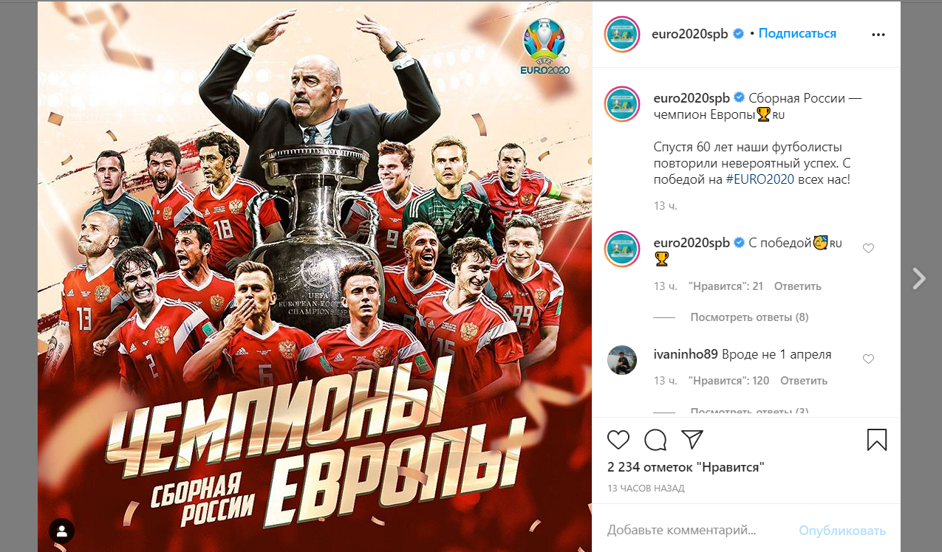Screen dimensions: 942x552
Task: Like the post with the heart icon
Action: point(618,440)
